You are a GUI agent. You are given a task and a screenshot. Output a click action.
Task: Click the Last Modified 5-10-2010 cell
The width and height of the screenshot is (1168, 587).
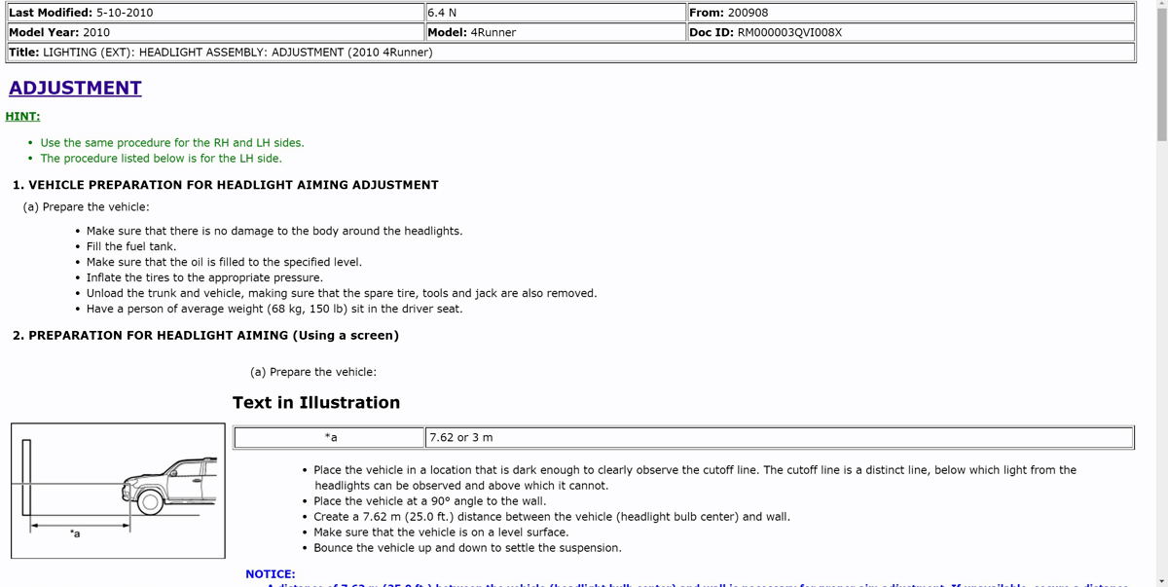[215, 13]
